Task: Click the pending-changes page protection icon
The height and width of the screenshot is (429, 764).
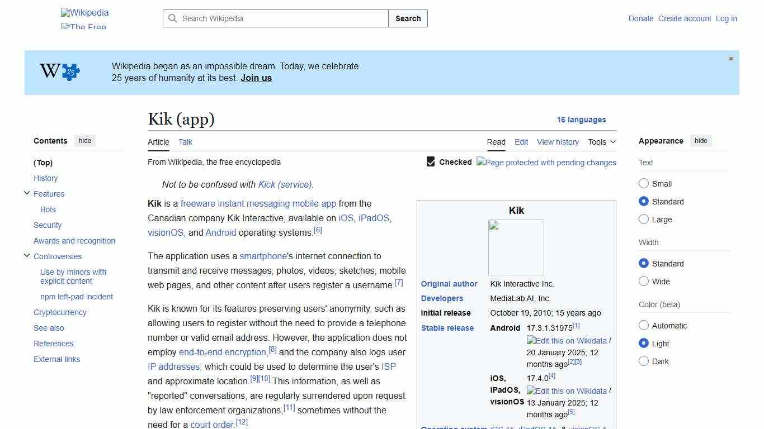Action: 546,163
